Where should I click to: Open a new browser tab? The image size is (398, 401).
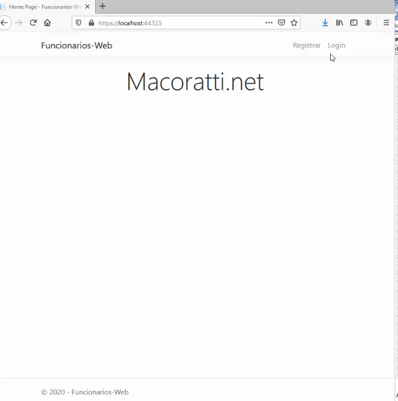pyautogui.click(x=102, y=6)
